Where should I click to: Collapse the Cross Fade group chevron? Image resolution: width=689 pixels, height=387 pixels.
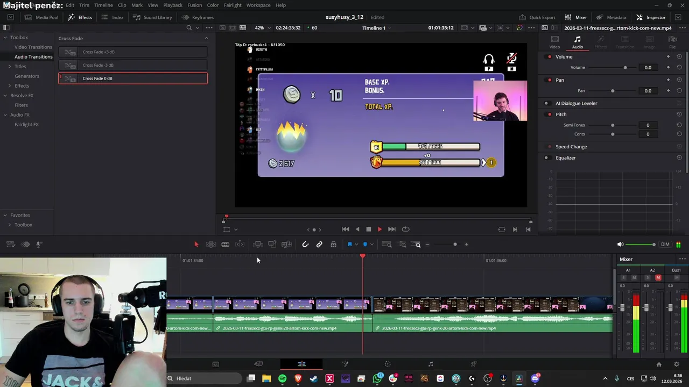click(x=206, y=38)
